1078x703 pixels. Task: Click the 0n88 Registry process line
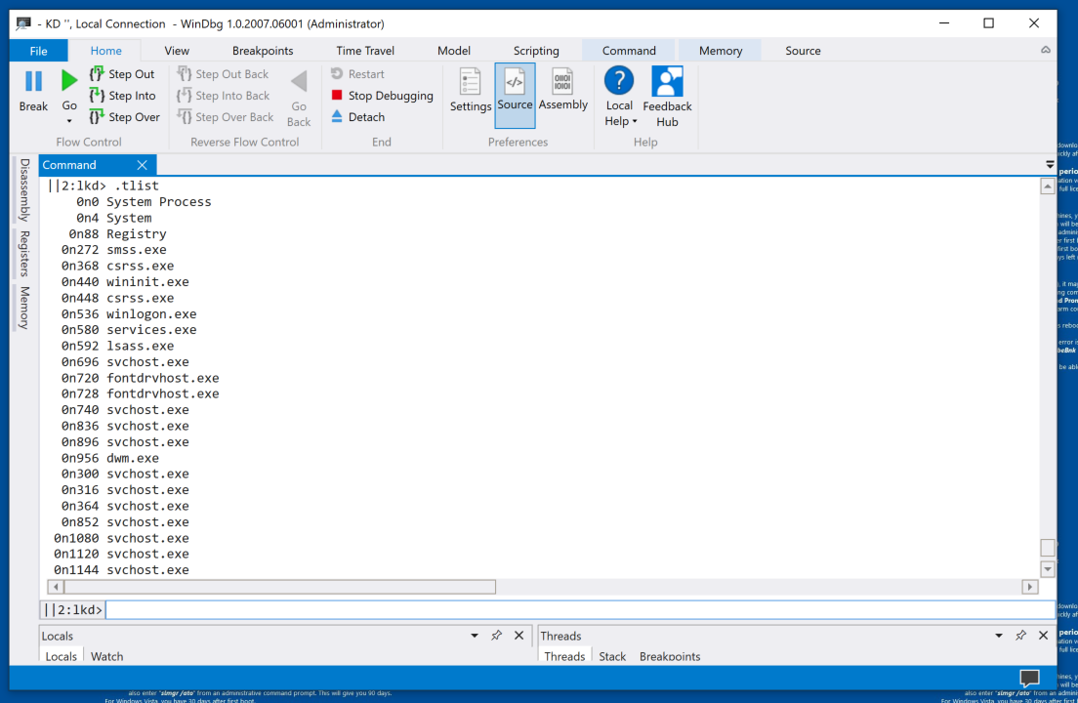pos(117,233)
